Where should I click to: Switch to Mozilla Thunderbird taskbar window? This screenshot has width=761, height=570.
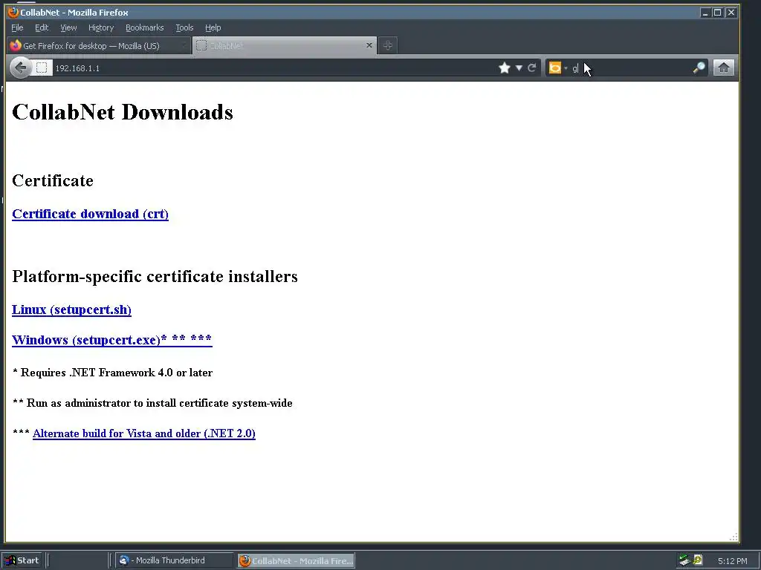(175, 560)
